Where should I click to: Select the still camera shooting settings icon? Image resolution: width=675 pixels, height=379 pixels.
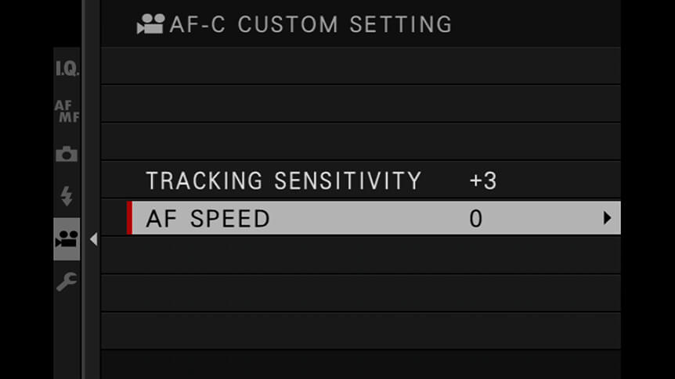[x=67, y=153]
